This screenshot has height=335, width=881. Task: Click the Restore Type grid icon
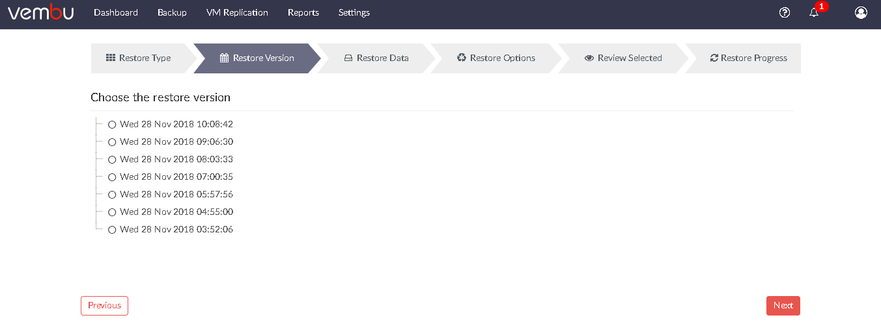click(111, 58)
